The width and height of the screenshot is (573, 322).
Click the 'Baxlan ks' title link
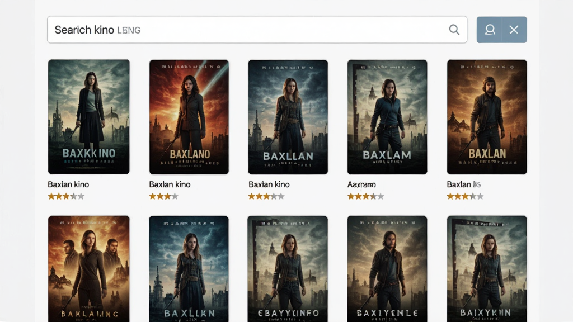point(463,184)
